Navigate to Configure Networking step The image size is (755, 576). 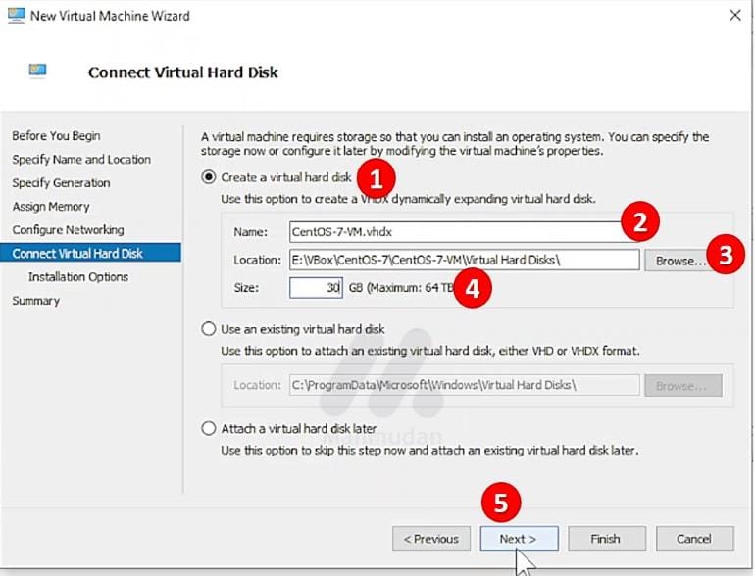68,230
